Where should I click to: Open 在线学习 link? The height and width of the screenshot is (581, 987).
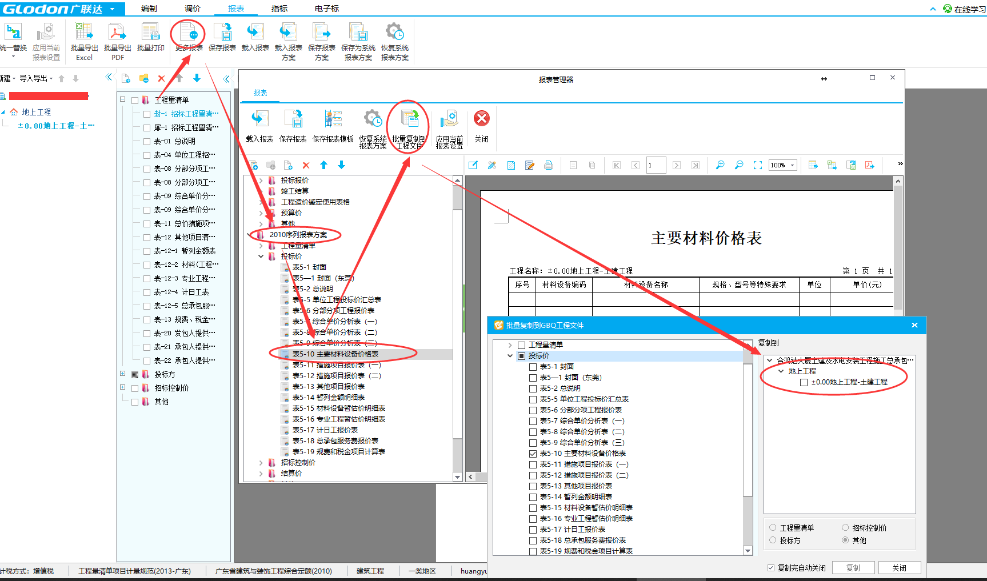[x=965, y=9]
